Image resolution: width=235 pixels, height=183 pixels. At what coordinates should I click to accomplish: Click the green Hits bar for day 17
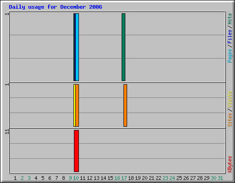pos(123,47)
